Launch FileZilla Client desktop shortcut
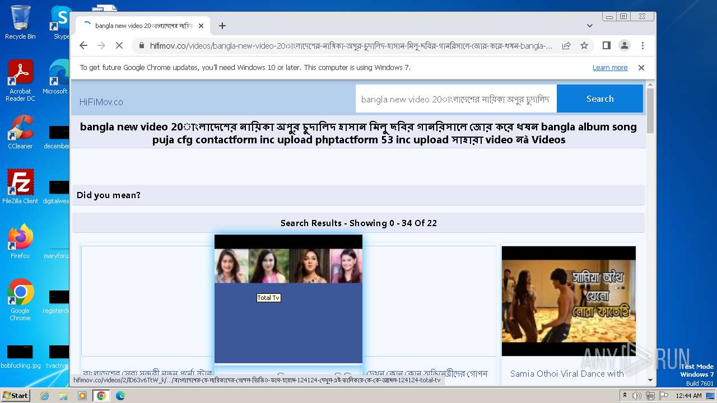Screen dimensions: 717x403 (20, 187)
